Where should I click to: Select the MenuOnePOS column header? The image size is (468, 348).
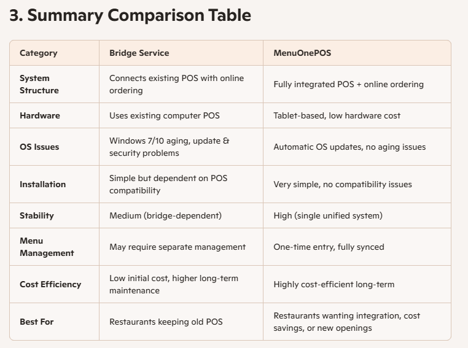[302, 53]
